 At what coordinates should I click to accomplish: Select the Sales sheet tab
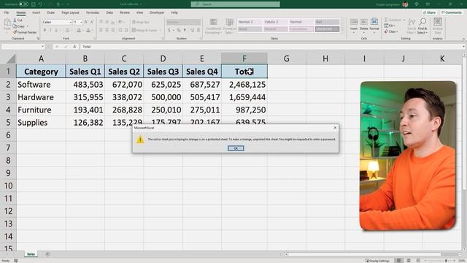[31, 254]
